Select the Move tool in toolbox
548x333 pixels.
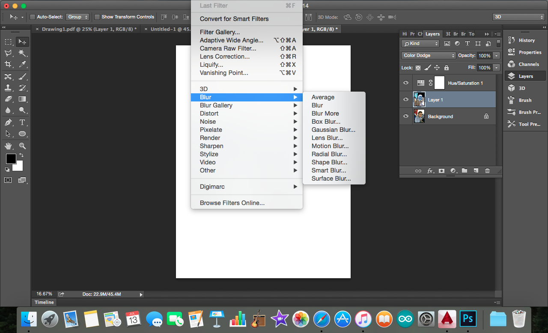point(22,42)
